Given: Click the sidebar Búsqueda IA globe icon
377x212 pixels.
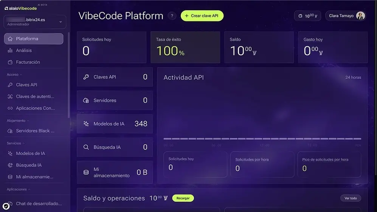Looking at the screenshot, I should pyautogui.click(x=10, y=165).
